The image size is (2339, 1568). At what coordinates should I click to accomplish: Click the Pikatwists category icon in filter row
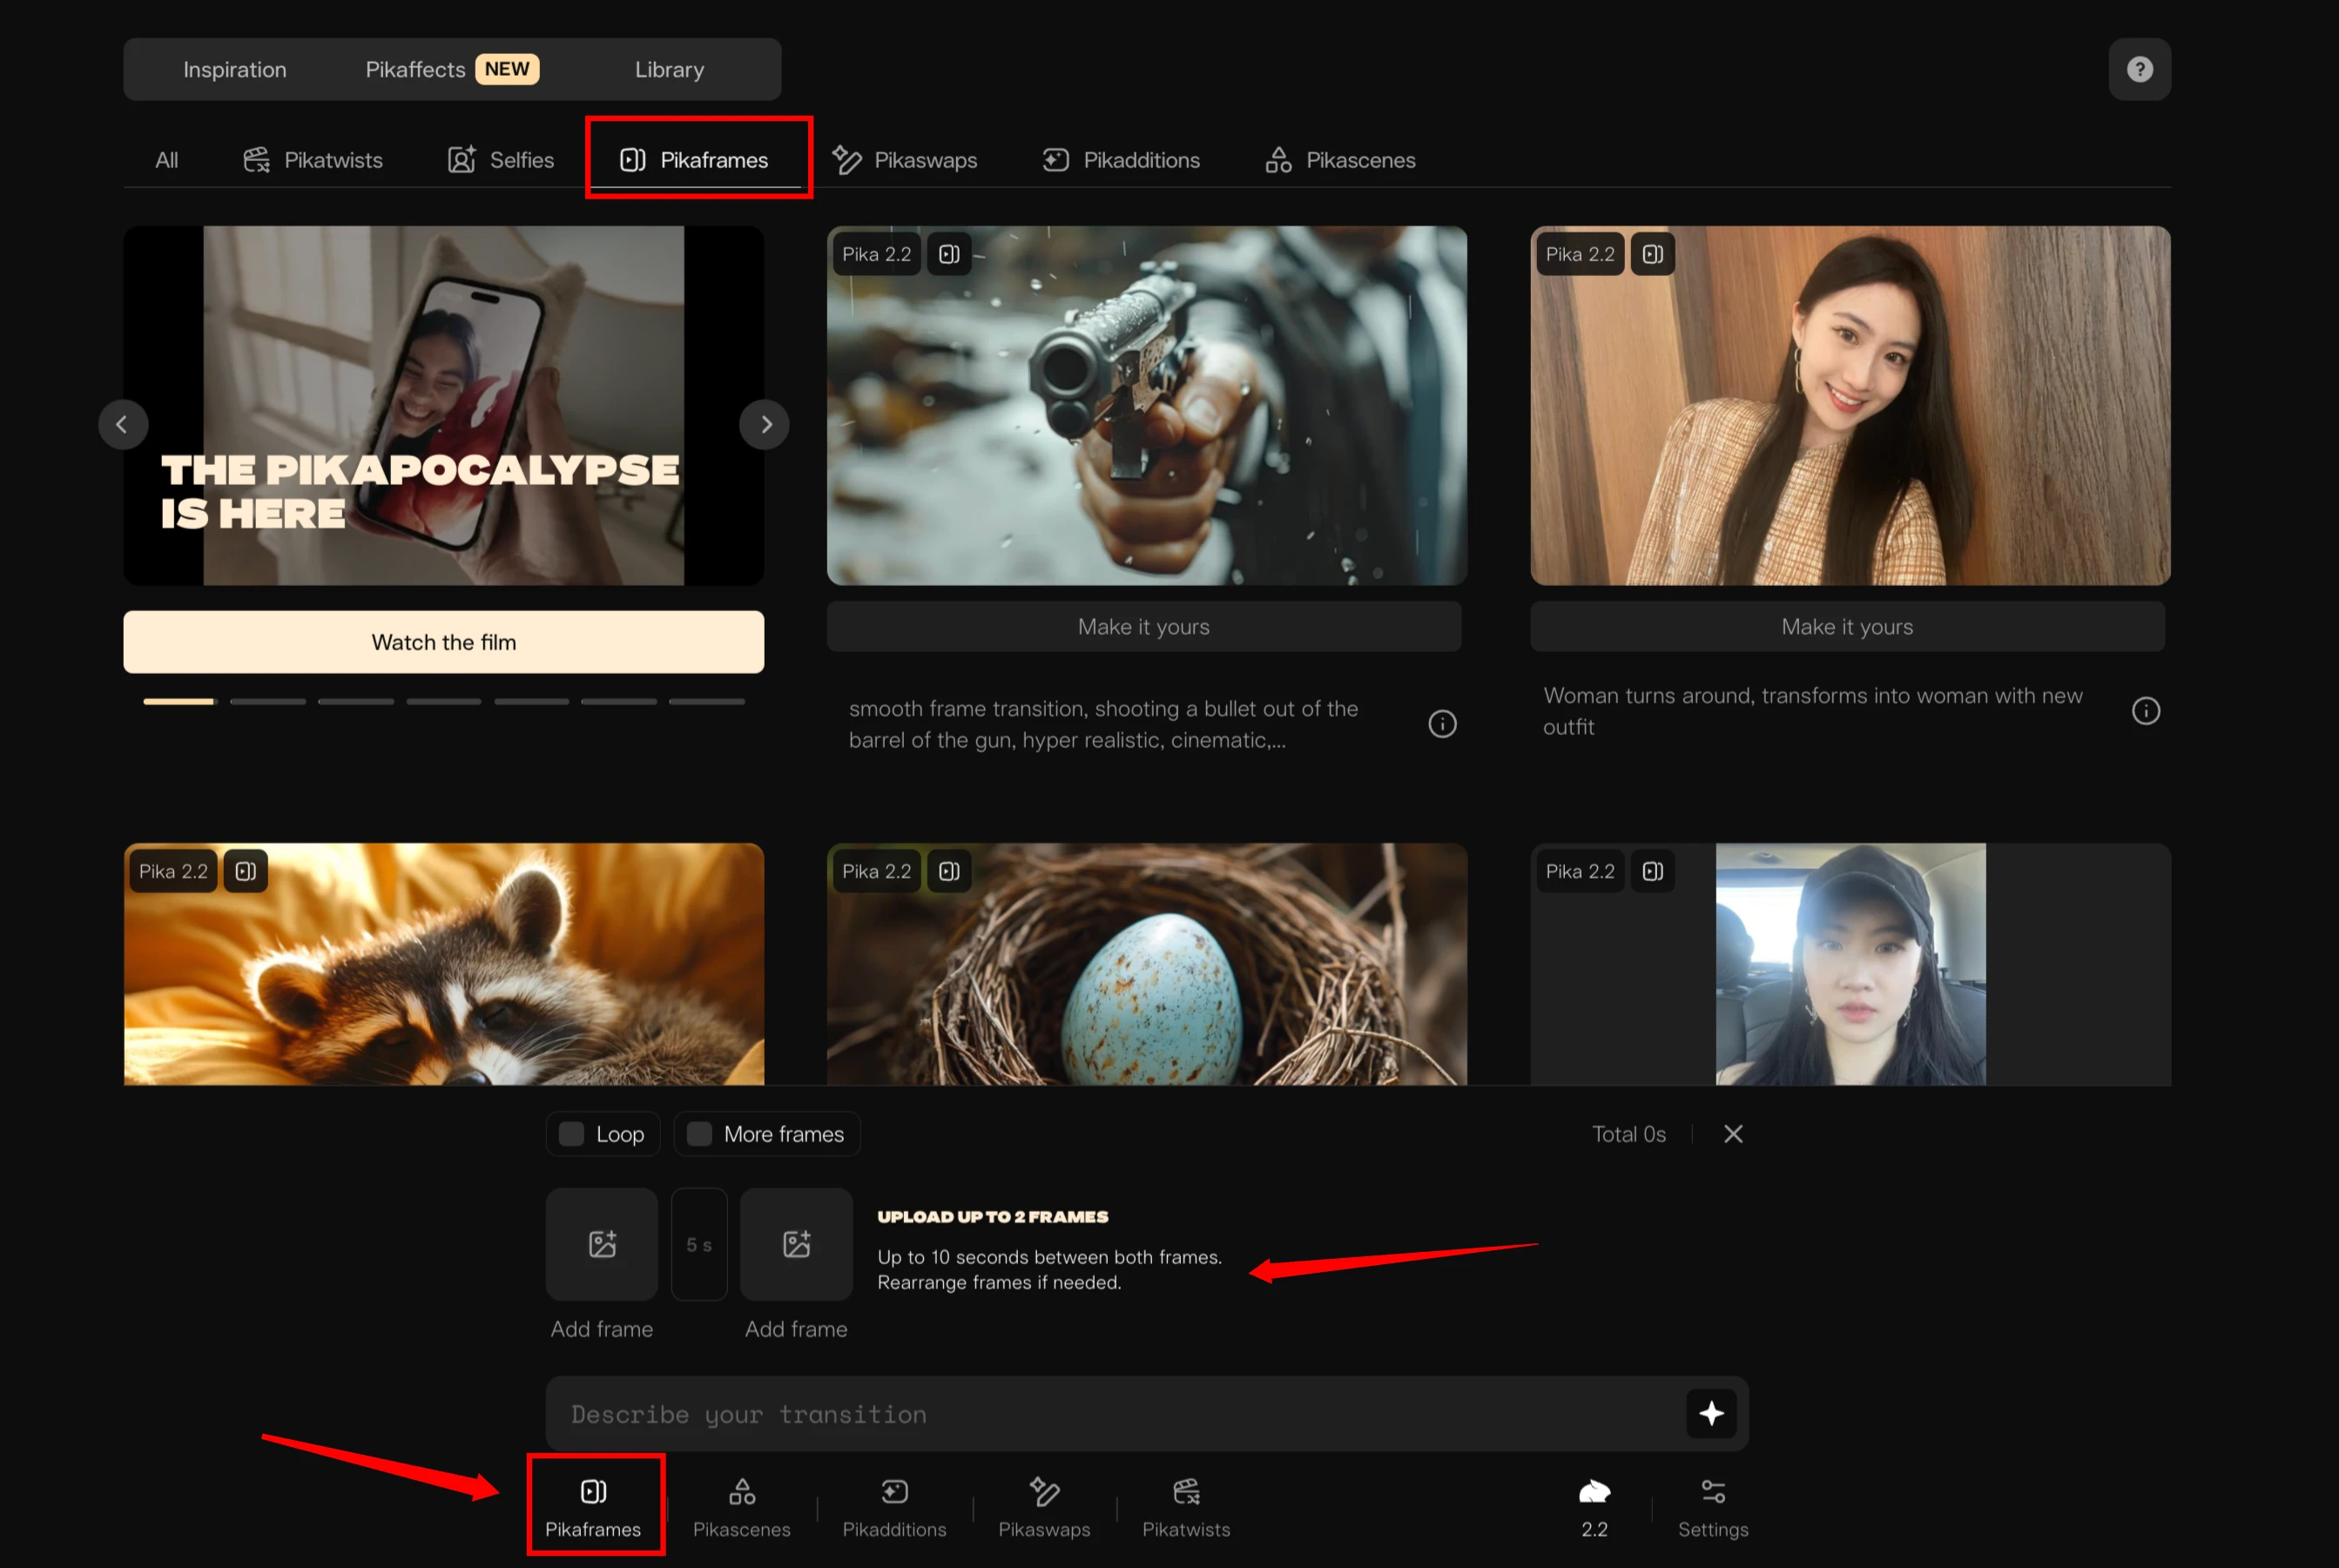[x=257, y=160]
